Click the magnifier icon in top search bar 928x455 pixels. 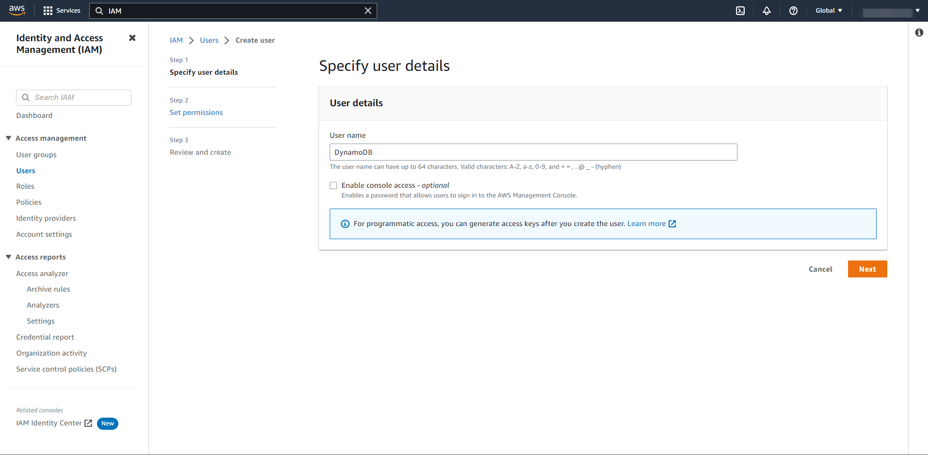pyautogui.click(x=99, y=11)
